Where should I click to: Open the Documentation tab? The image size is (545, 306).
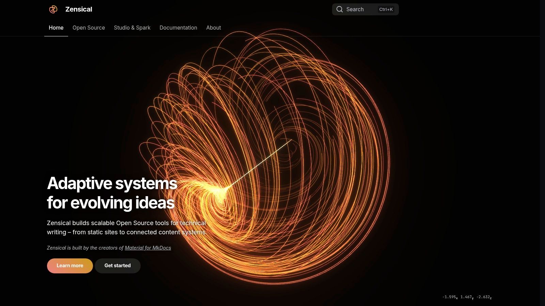(178, 28)
